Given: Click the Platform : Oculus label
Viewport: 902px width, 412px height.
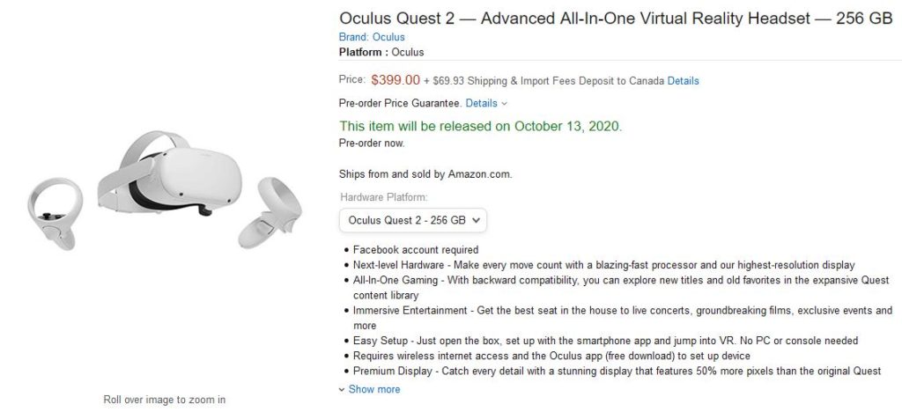Looking at the screenshot, I should pyautogui.click(x=381, y=52).
